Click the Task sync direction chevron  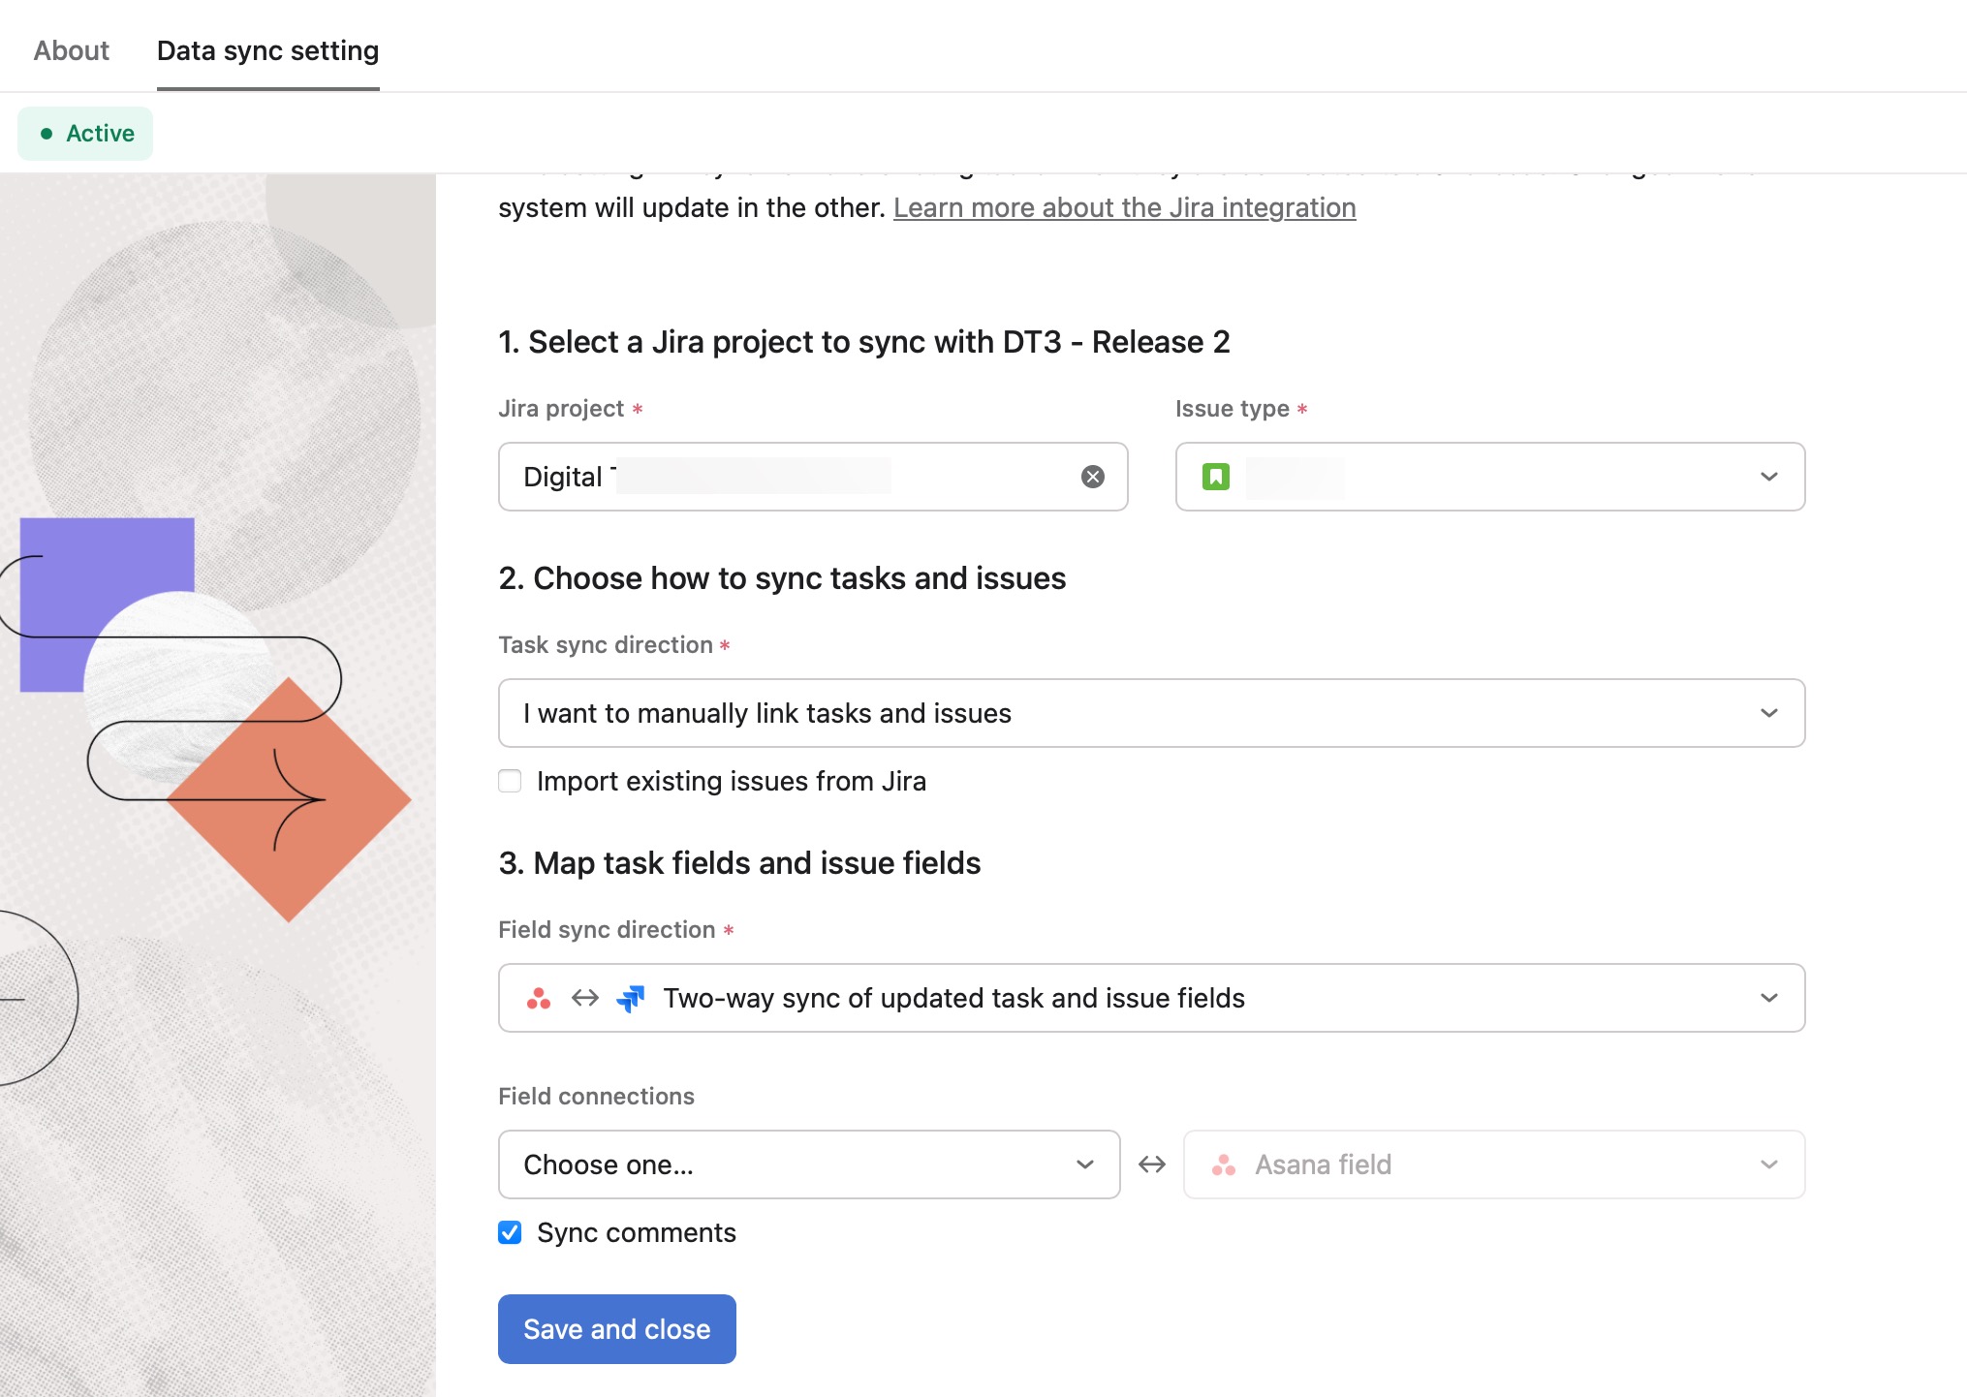(x=1769, y=713)
